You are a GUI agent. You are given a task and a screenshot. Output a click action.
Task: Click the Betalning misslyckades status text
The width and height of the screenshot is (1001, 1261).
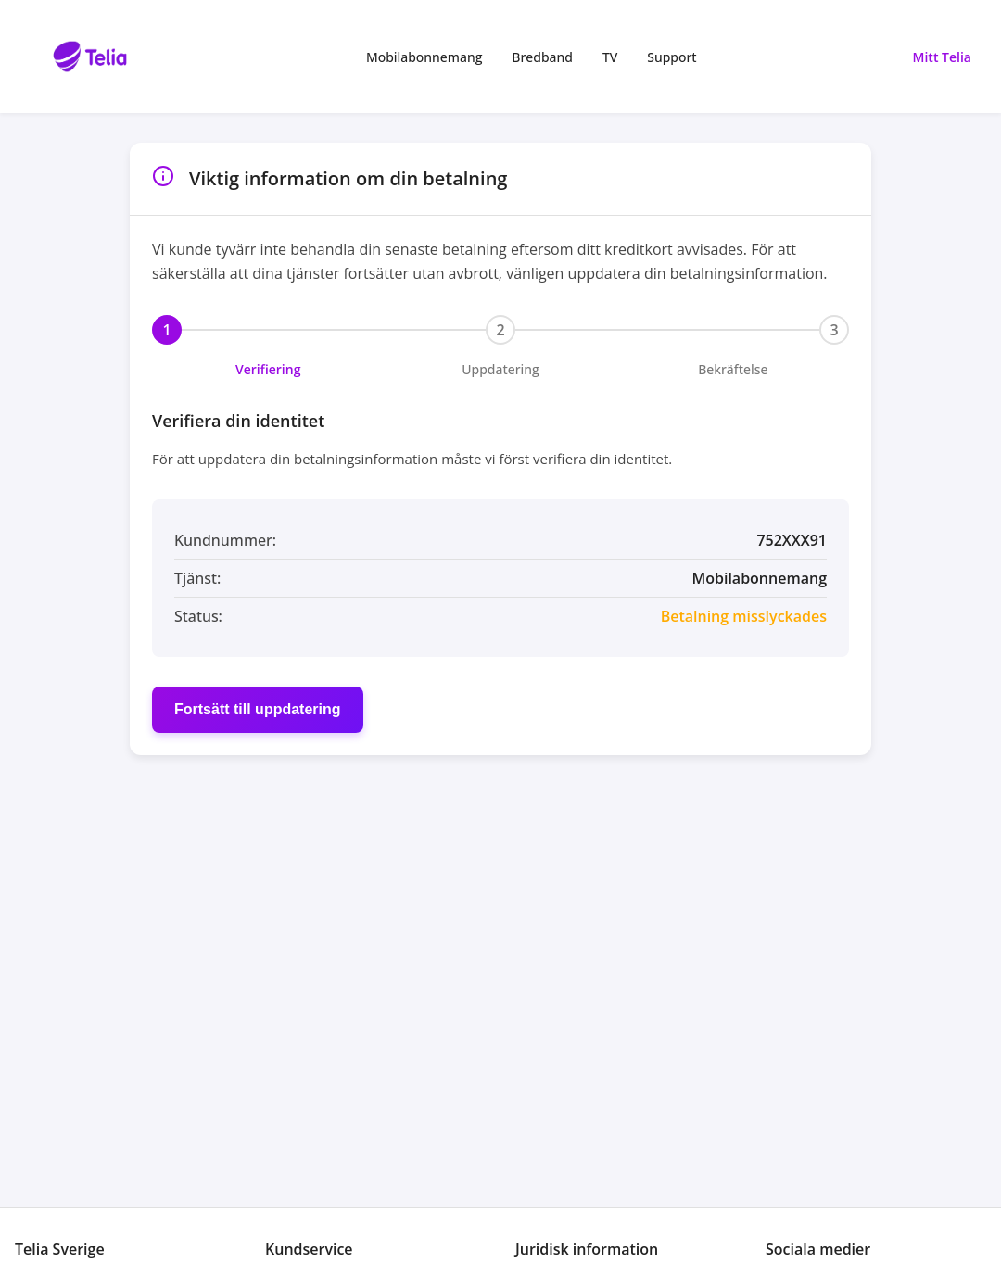743,616
